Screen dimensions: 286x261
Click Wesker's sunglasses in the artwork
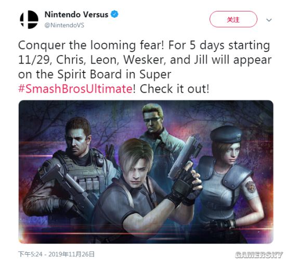coord(152,119)
